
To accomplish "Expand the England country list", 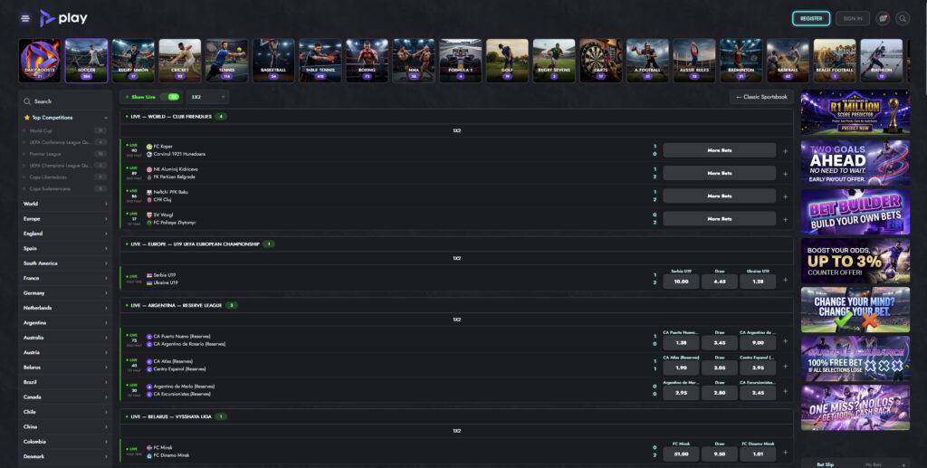I will point(65,234).
